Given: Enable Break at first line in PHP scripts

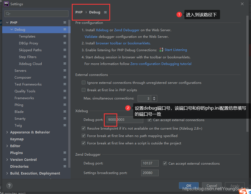Looking at the screenshot, I should (84, 90).
